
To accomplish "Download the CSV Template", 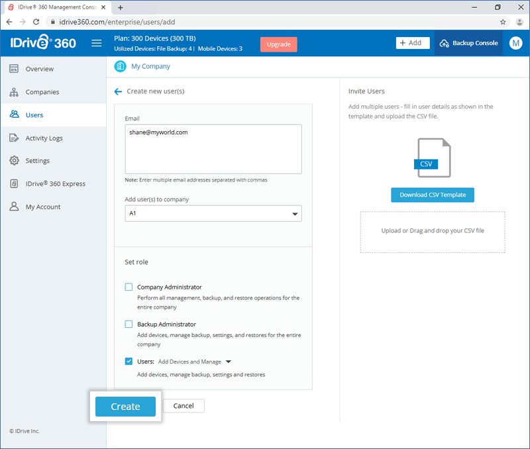I will point(433,195).
